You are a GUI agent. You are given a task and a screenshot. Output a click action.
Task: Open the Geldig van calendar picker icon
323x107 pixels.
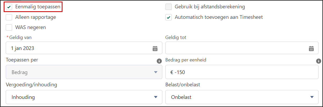(155, 48)
